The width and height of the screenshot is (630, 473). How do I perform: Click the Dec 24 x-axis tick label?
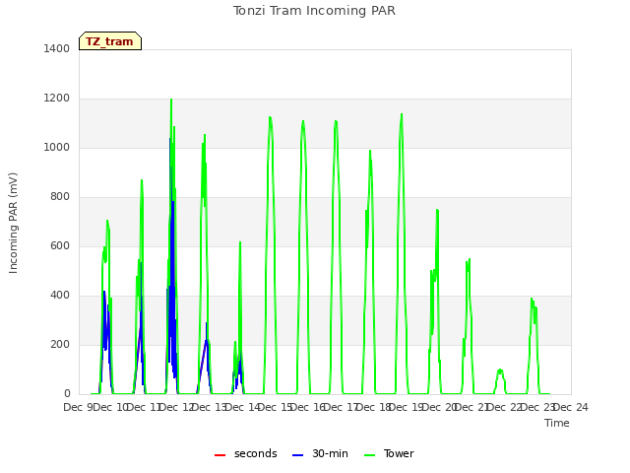coord(571,407)
